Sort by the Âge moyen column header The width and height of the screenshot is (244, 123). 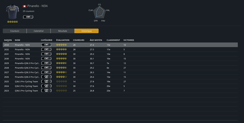(96, 40)
